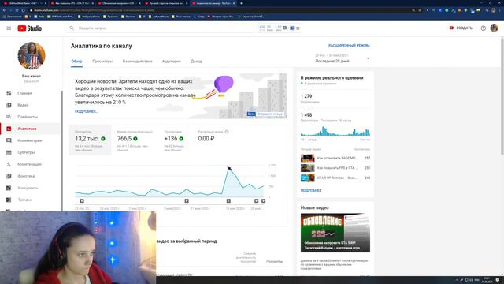Open the account avatar in top right
Image resolution: width=504 pixels, height=284 pixels.
494,28
